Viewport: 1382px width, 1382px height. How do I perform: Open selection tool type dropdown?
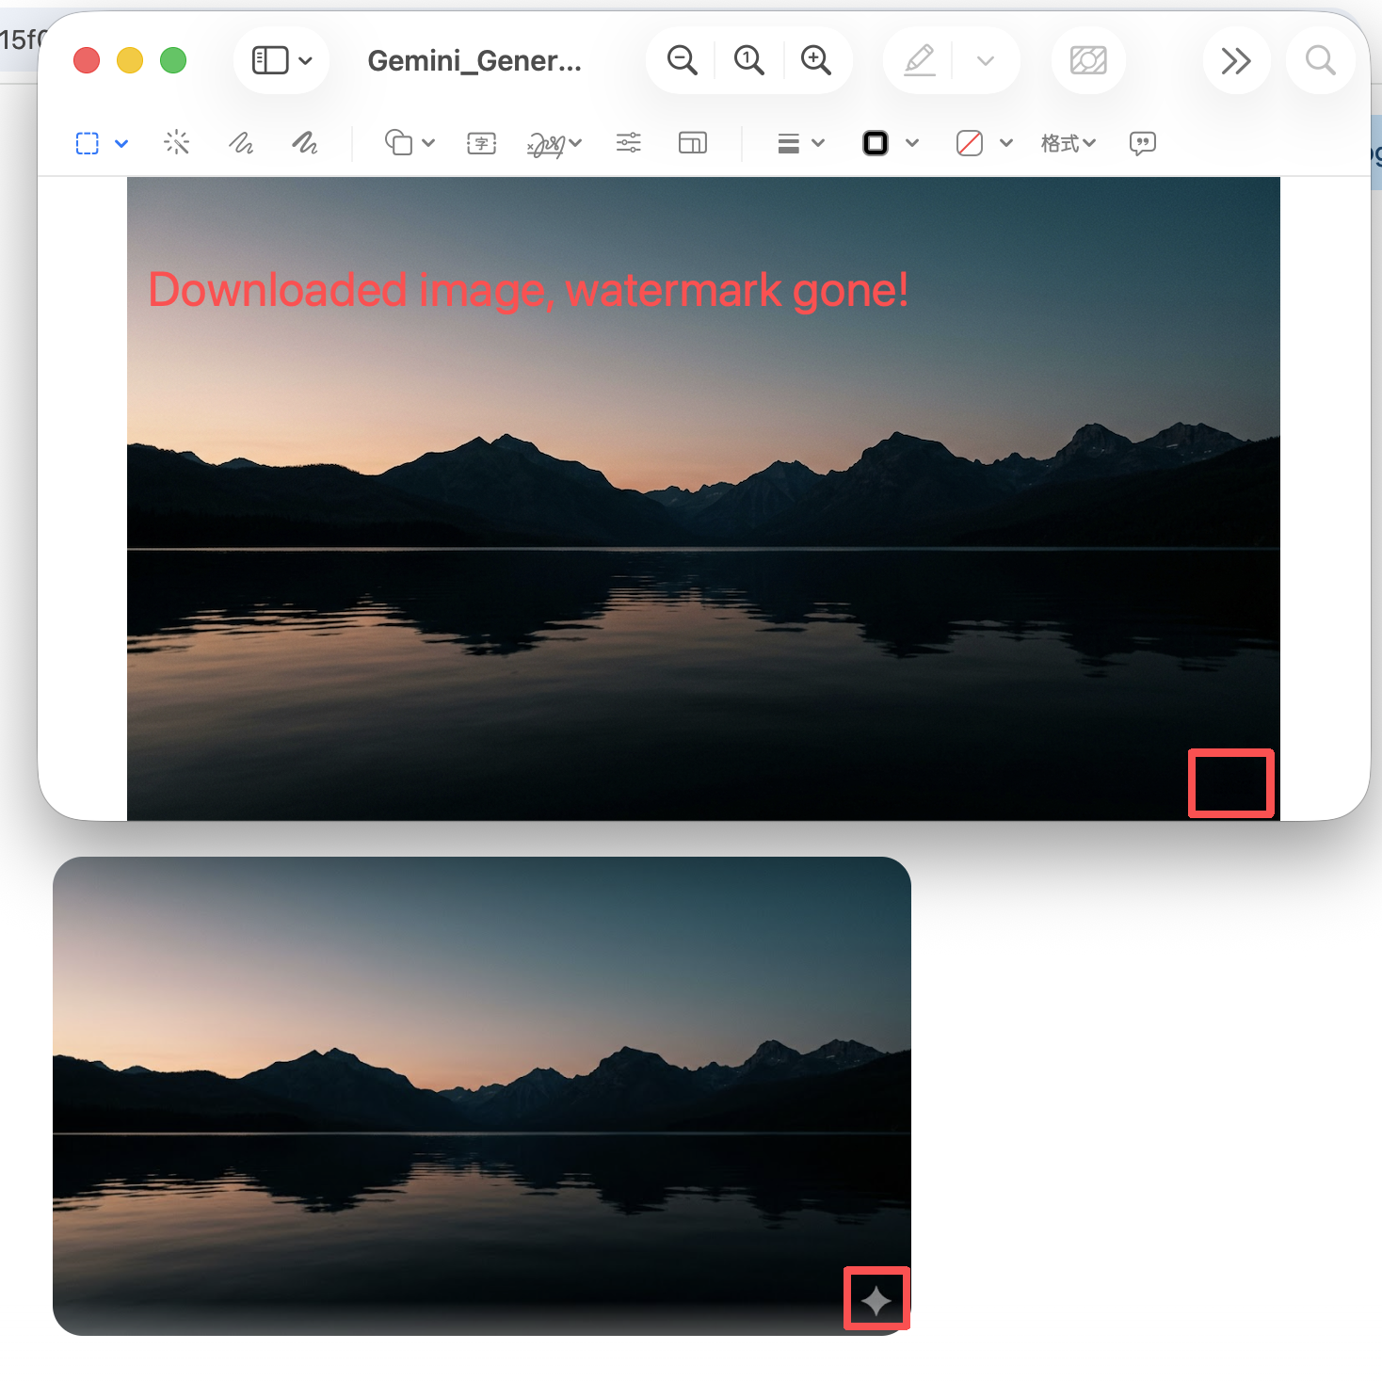(x=121, y=143)
